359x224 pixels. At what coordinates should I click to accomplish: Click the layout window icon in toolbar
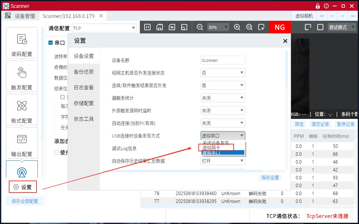[184, 27]
